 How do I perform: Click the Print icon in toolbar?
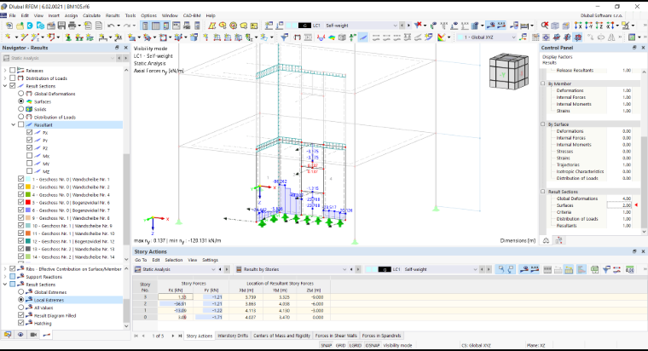[72, 26]
